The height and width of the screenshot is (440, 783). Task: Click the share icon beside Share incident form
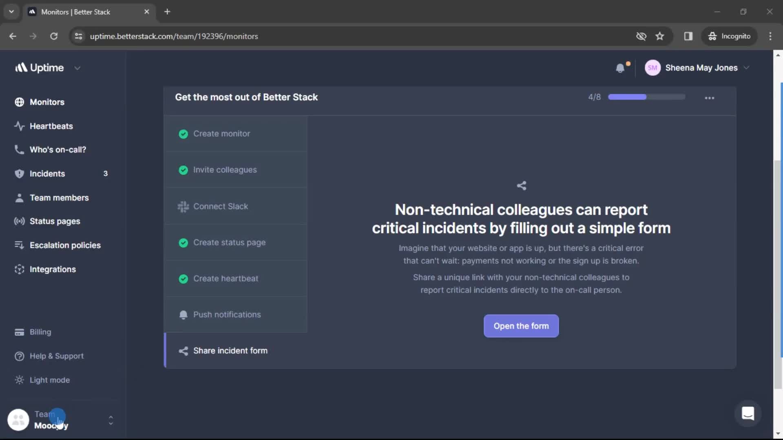pyautogui.click(x=183, y=351)
